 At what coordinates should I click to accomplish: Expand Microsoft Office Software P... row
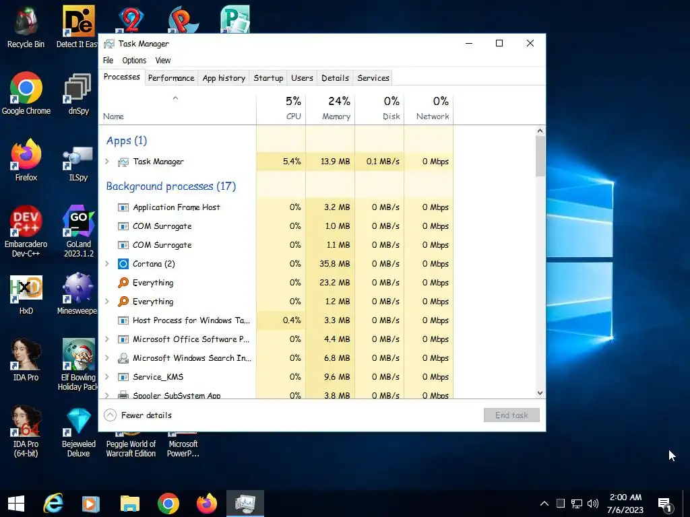107,339
